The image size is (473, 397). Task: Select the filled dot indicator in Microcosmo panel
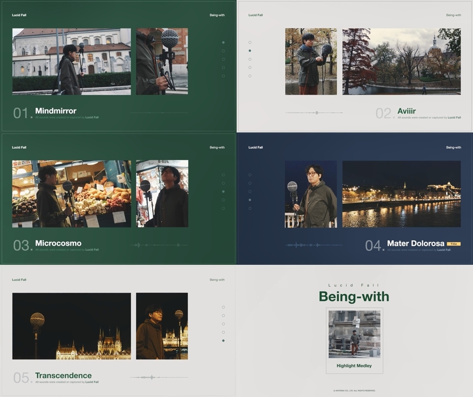pyautogui.click(x=223, y=192)
